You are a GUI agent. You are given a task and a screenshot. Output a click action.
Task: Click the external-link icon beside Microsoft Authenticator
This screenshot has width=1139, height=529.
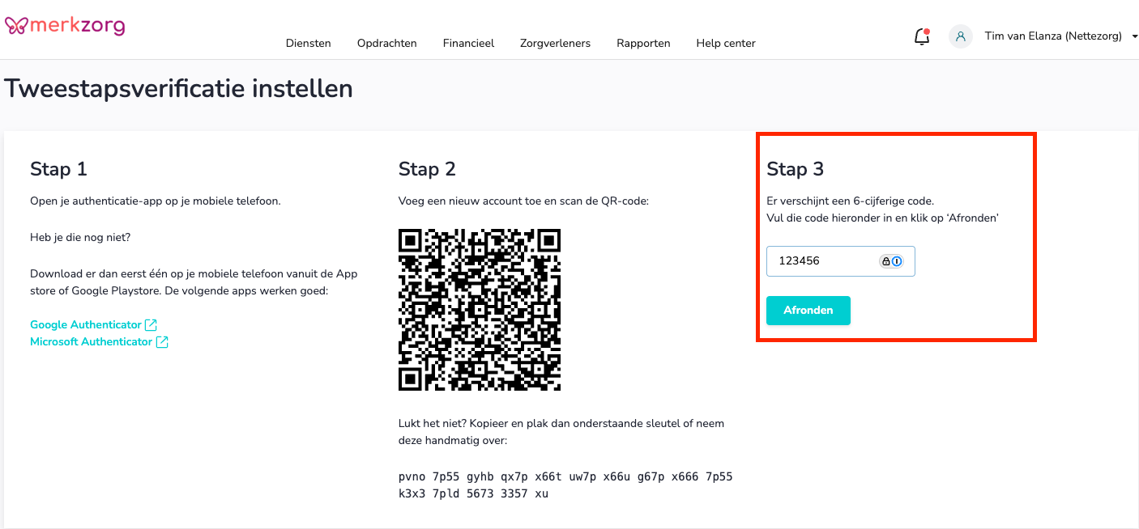point(162,342)
